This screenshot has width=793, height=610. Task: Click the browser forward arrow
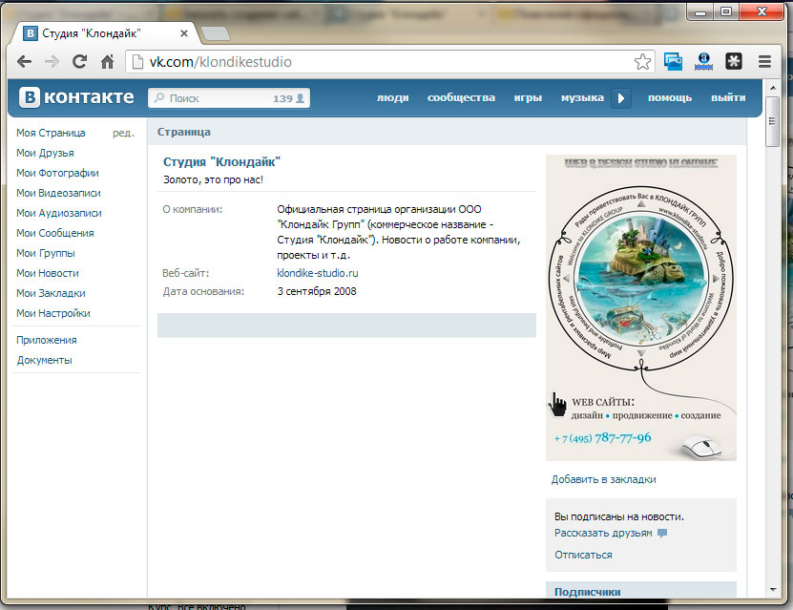click(x=52, y=62)
